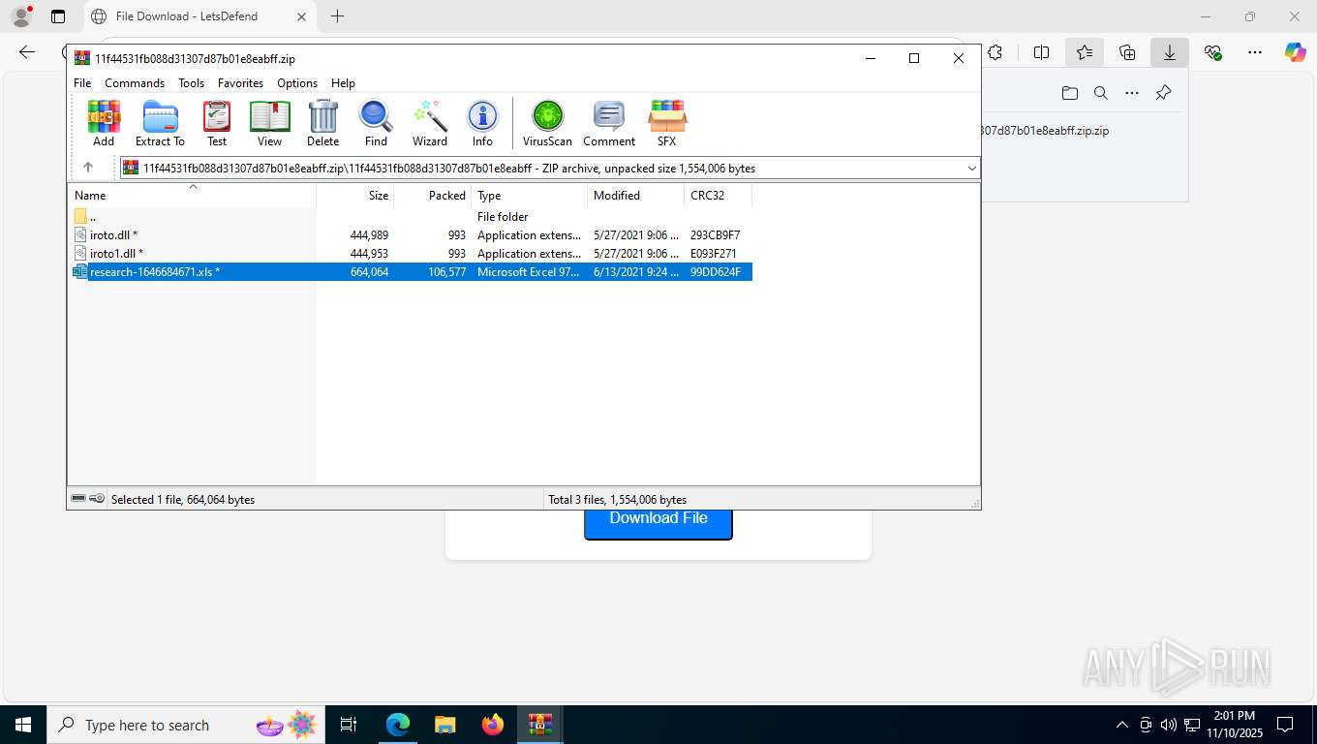Open Edge profile avatar icon
1317x744 pixels.
pyautogui.click(x=20, y=16)
